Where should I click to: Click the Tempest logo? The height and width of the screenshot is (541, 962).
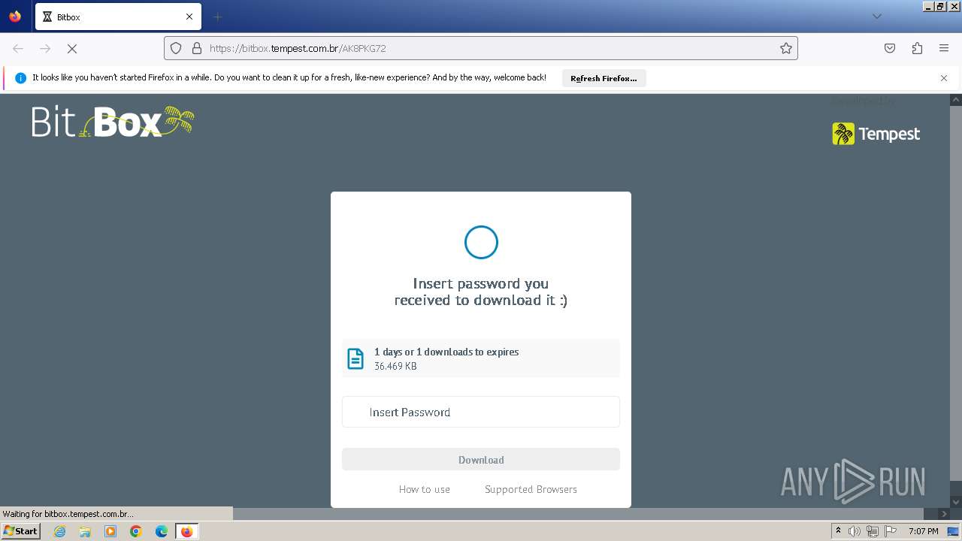pyautogui.click(x=876, y=134)
